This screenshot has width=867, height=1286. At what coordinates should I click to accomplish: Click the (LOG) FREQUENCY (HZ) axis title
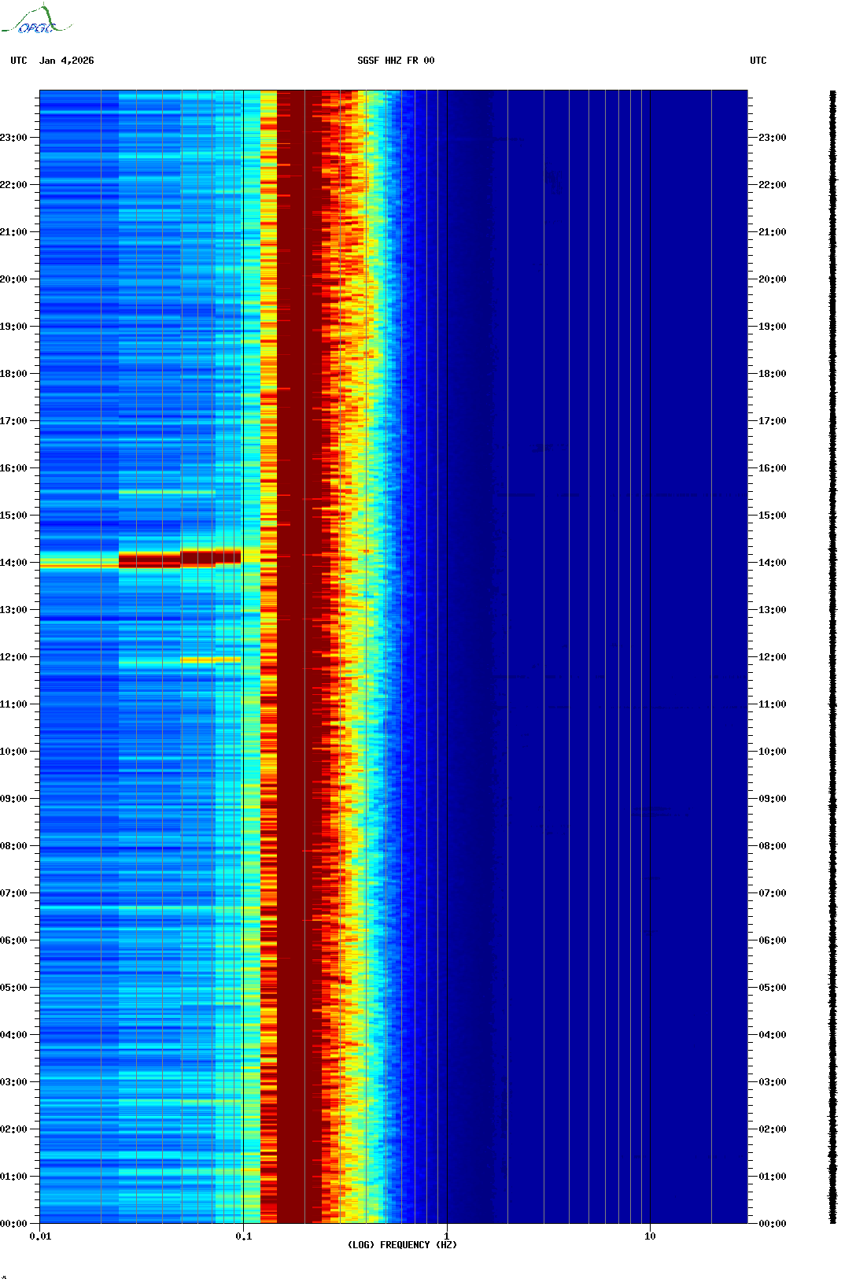pos(402,1245)
